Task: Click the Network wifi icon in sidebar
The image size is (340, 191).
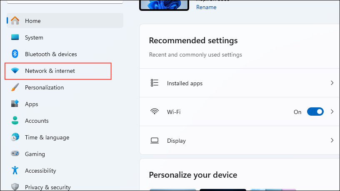Action: (x=15, y=71)
